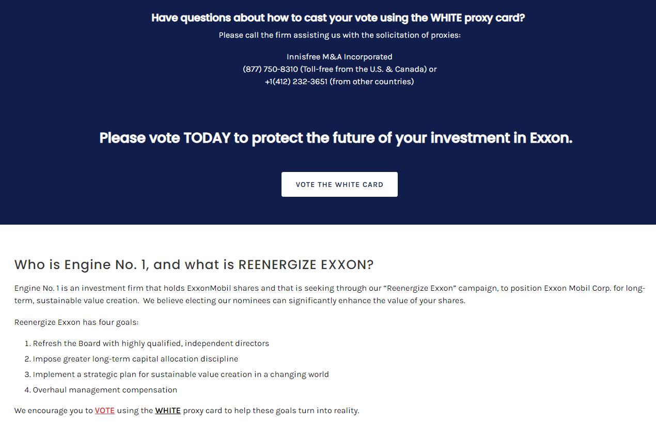Open the red VOTE link
This screenshot has height=424, width=656.
click(x=104, y=411)
